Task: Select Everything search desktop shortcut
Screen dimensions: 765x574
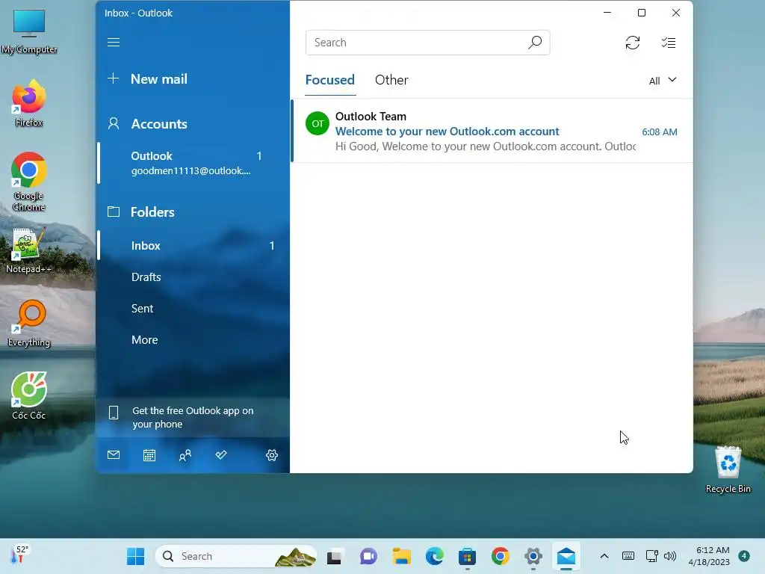Action: pyautogui.click(x=29, y=323)
